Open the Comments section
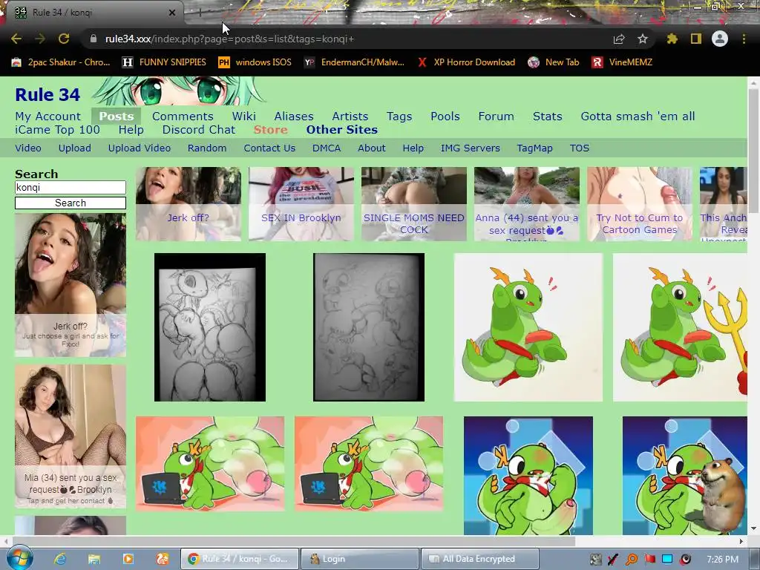 point(183,117)
